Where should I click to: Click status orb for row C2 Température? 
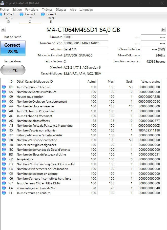pyautogui.click(x=4, y=159)
